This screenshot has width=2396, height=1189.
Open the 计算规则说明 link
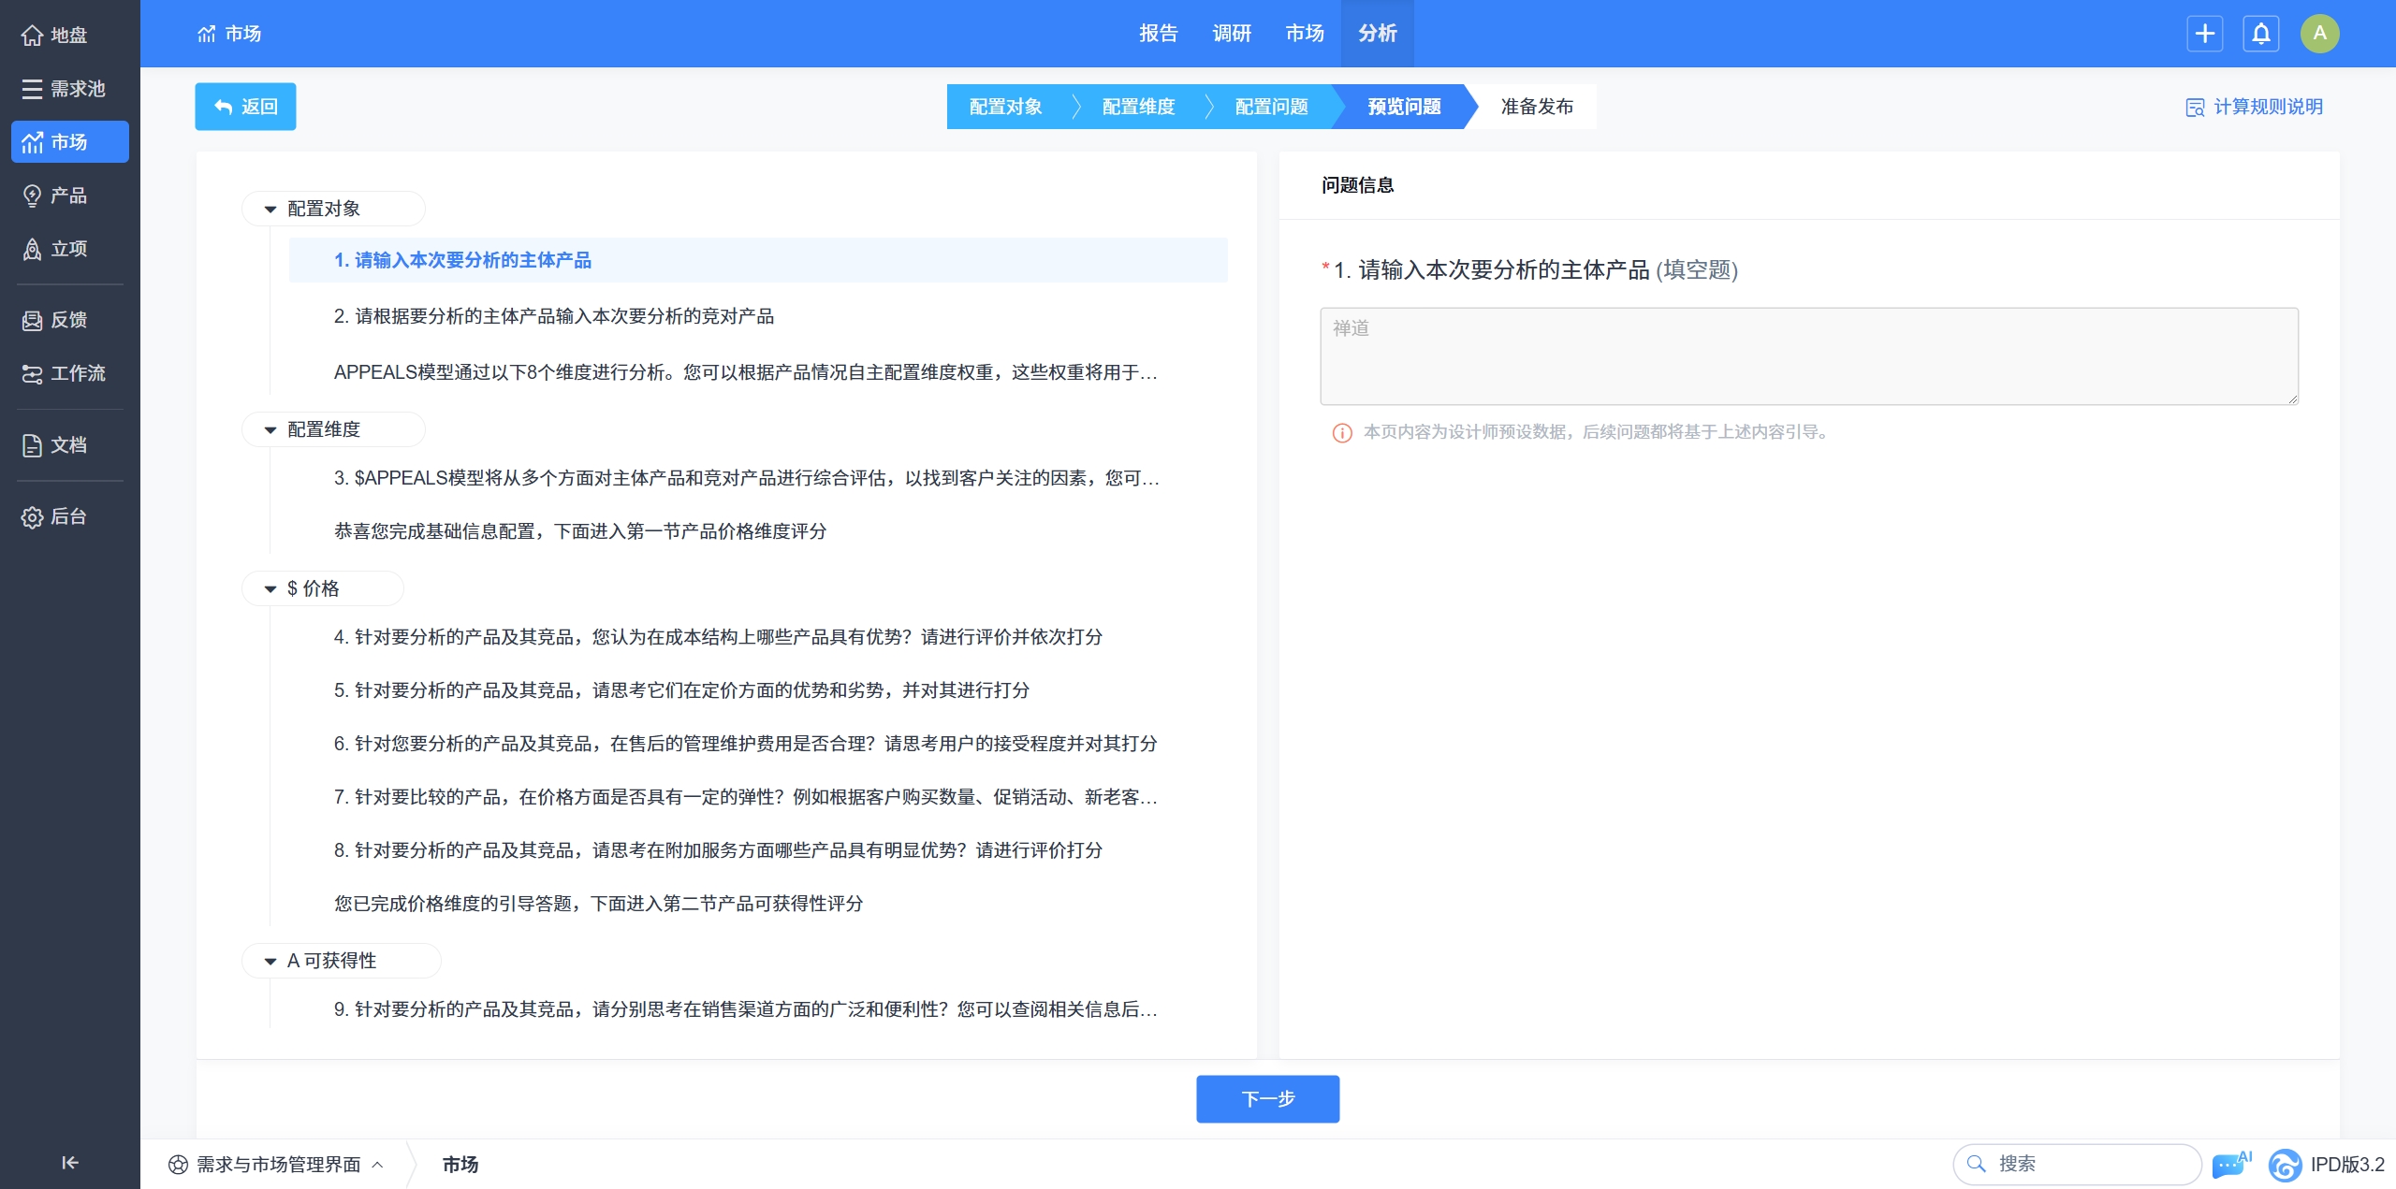2254,107
